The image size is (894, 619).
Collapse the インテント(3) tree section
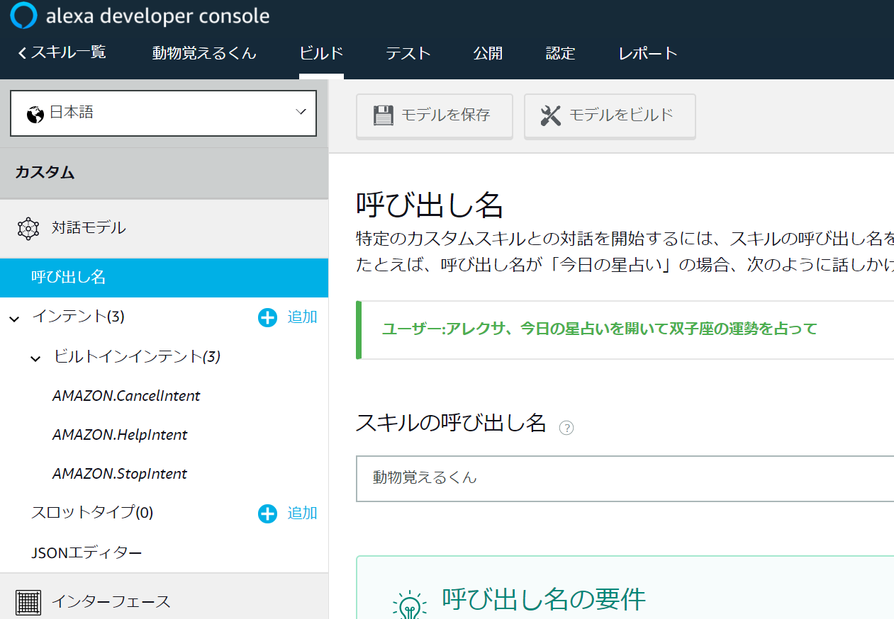pyautogui.click(x=15, y=319)
